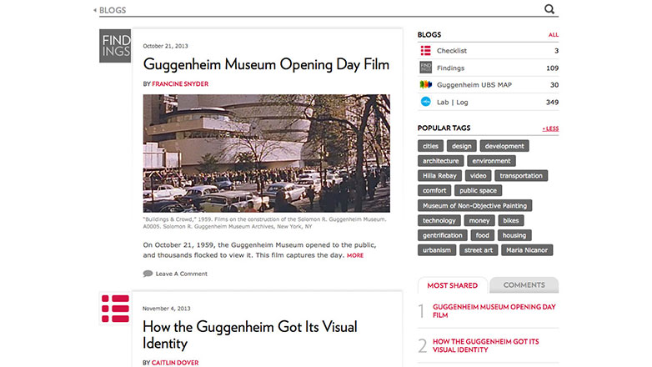Switch to the Most Shared tab

(x=452, y=285)
